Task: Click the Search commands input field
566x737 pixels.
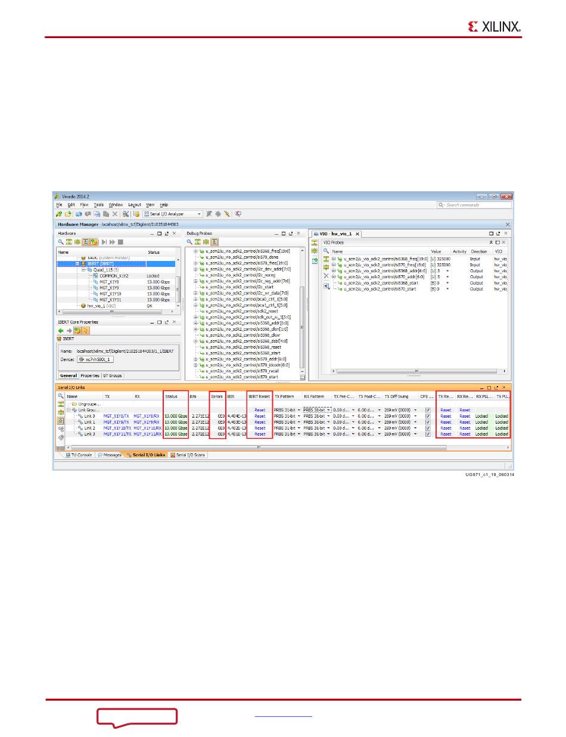Action: [x=474, y=204]
